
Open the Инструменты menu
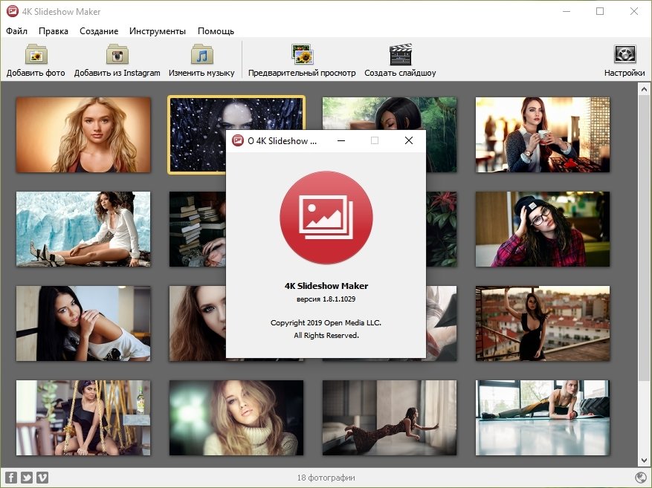(x=158, y=31)
